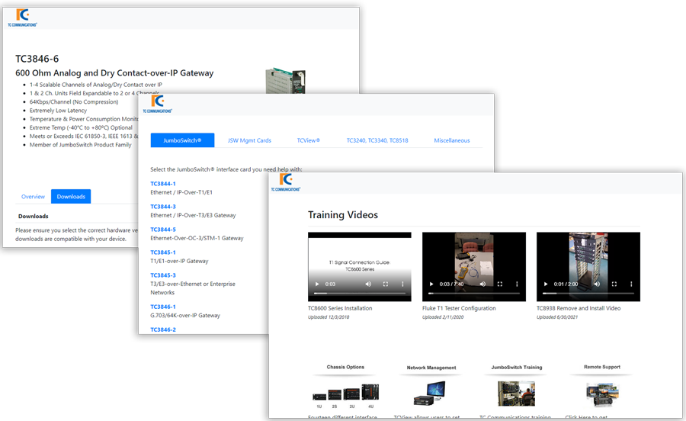Open the TC3845-3 link
The width and height of the screenshot is (686, 421).
tap(163, 275)
